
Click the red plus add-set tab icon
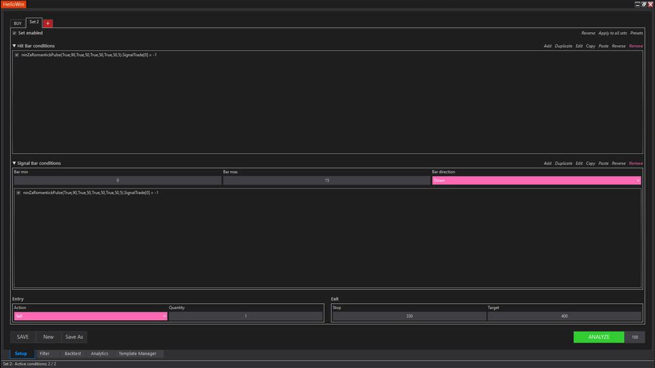[x=48, y=23]
